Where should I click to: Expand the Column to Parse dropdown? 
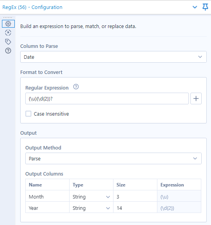click(x=113, y=57)
